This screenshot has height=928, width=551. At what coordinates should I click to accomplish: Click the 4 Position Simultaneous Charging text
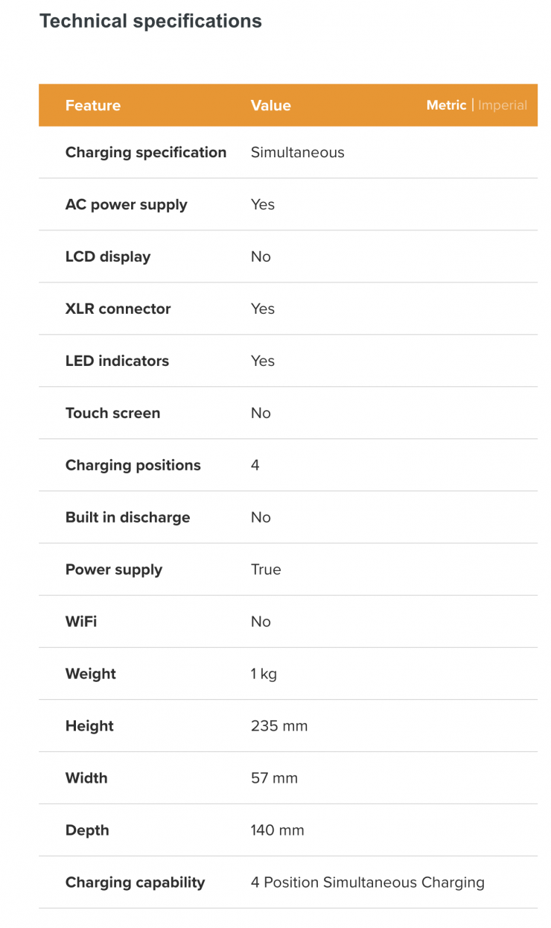368,883
